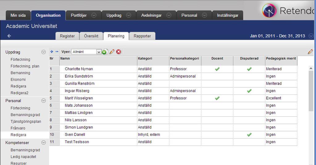Click the Retendo logo icon

pos(269,10)
